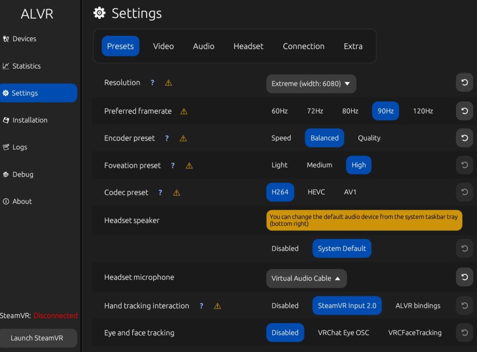477x352 pixels.
Task: Choose the HEVC codec preset
Action: [x=316, y=192]
